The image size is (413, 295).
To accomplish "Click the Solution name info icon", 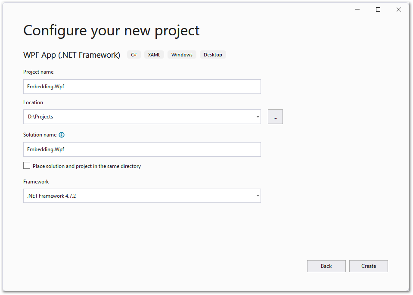I will coord(61,135).
